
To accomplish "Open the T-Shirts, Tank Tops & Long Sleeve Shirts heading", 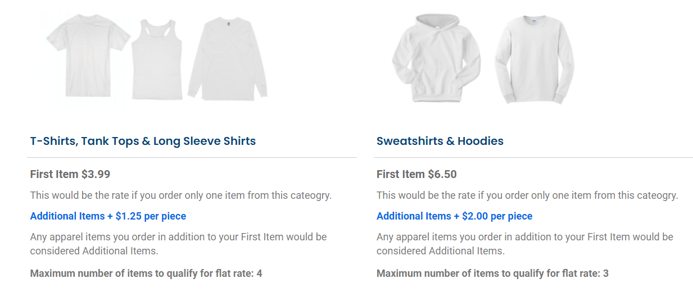I will (143, 141).
